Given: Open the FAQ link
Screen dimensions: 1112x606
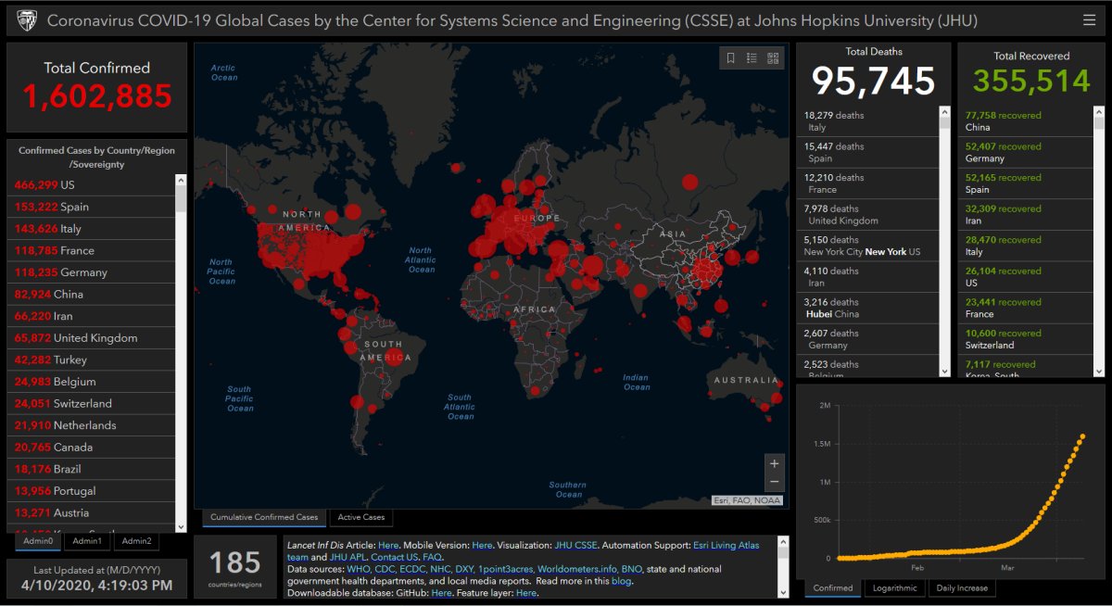Looking at the screenshot, I should coord(432,557).
